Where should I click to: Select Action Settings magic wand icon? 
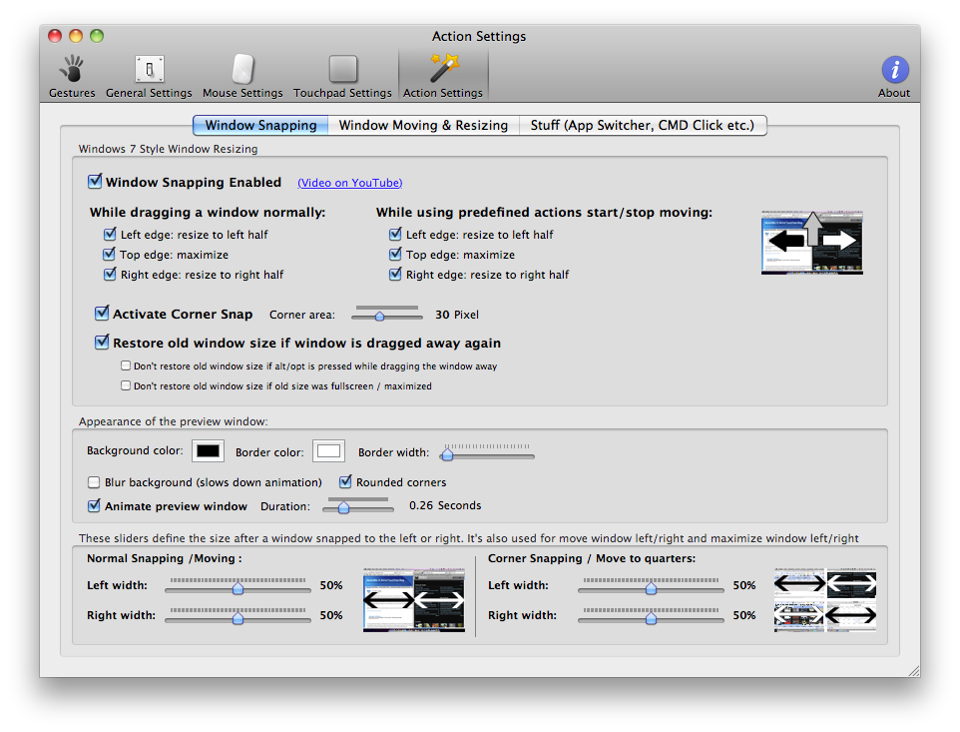tap(443, 70)
